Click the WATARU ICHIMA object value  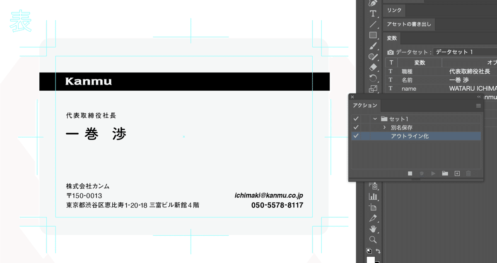click(x=473, y=89)
